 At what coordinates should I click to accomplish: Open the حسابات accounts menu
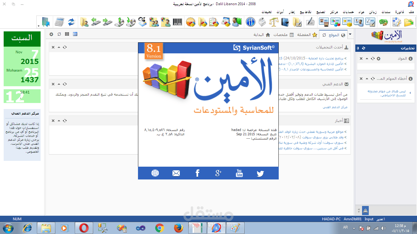(x=348, y=12)
